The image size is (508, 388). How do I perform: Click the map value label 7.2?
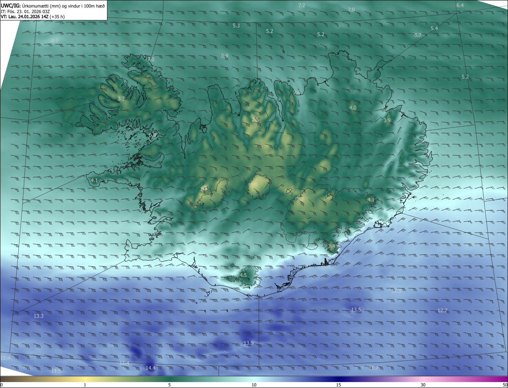tap(302, 5)
